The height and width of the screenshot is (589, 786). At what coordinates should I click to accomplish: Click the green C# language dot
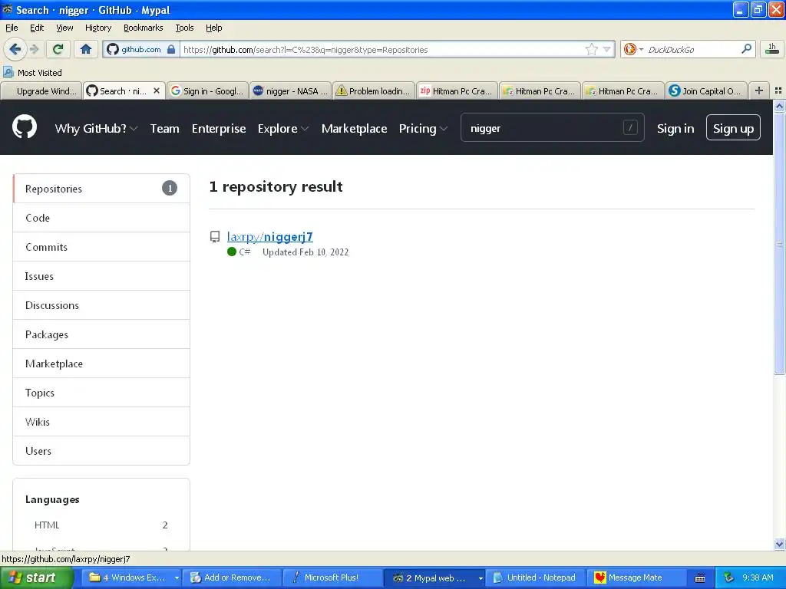click(x=232, y=252)
